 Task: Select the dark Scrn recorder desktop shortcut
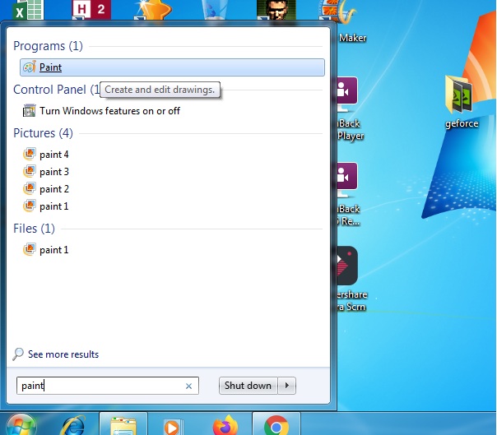click(x=351, y=279)
